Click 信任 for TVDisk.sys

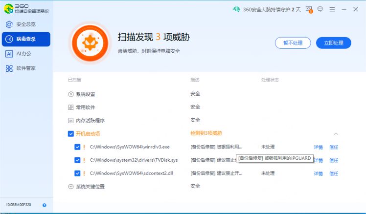point(334,160)
